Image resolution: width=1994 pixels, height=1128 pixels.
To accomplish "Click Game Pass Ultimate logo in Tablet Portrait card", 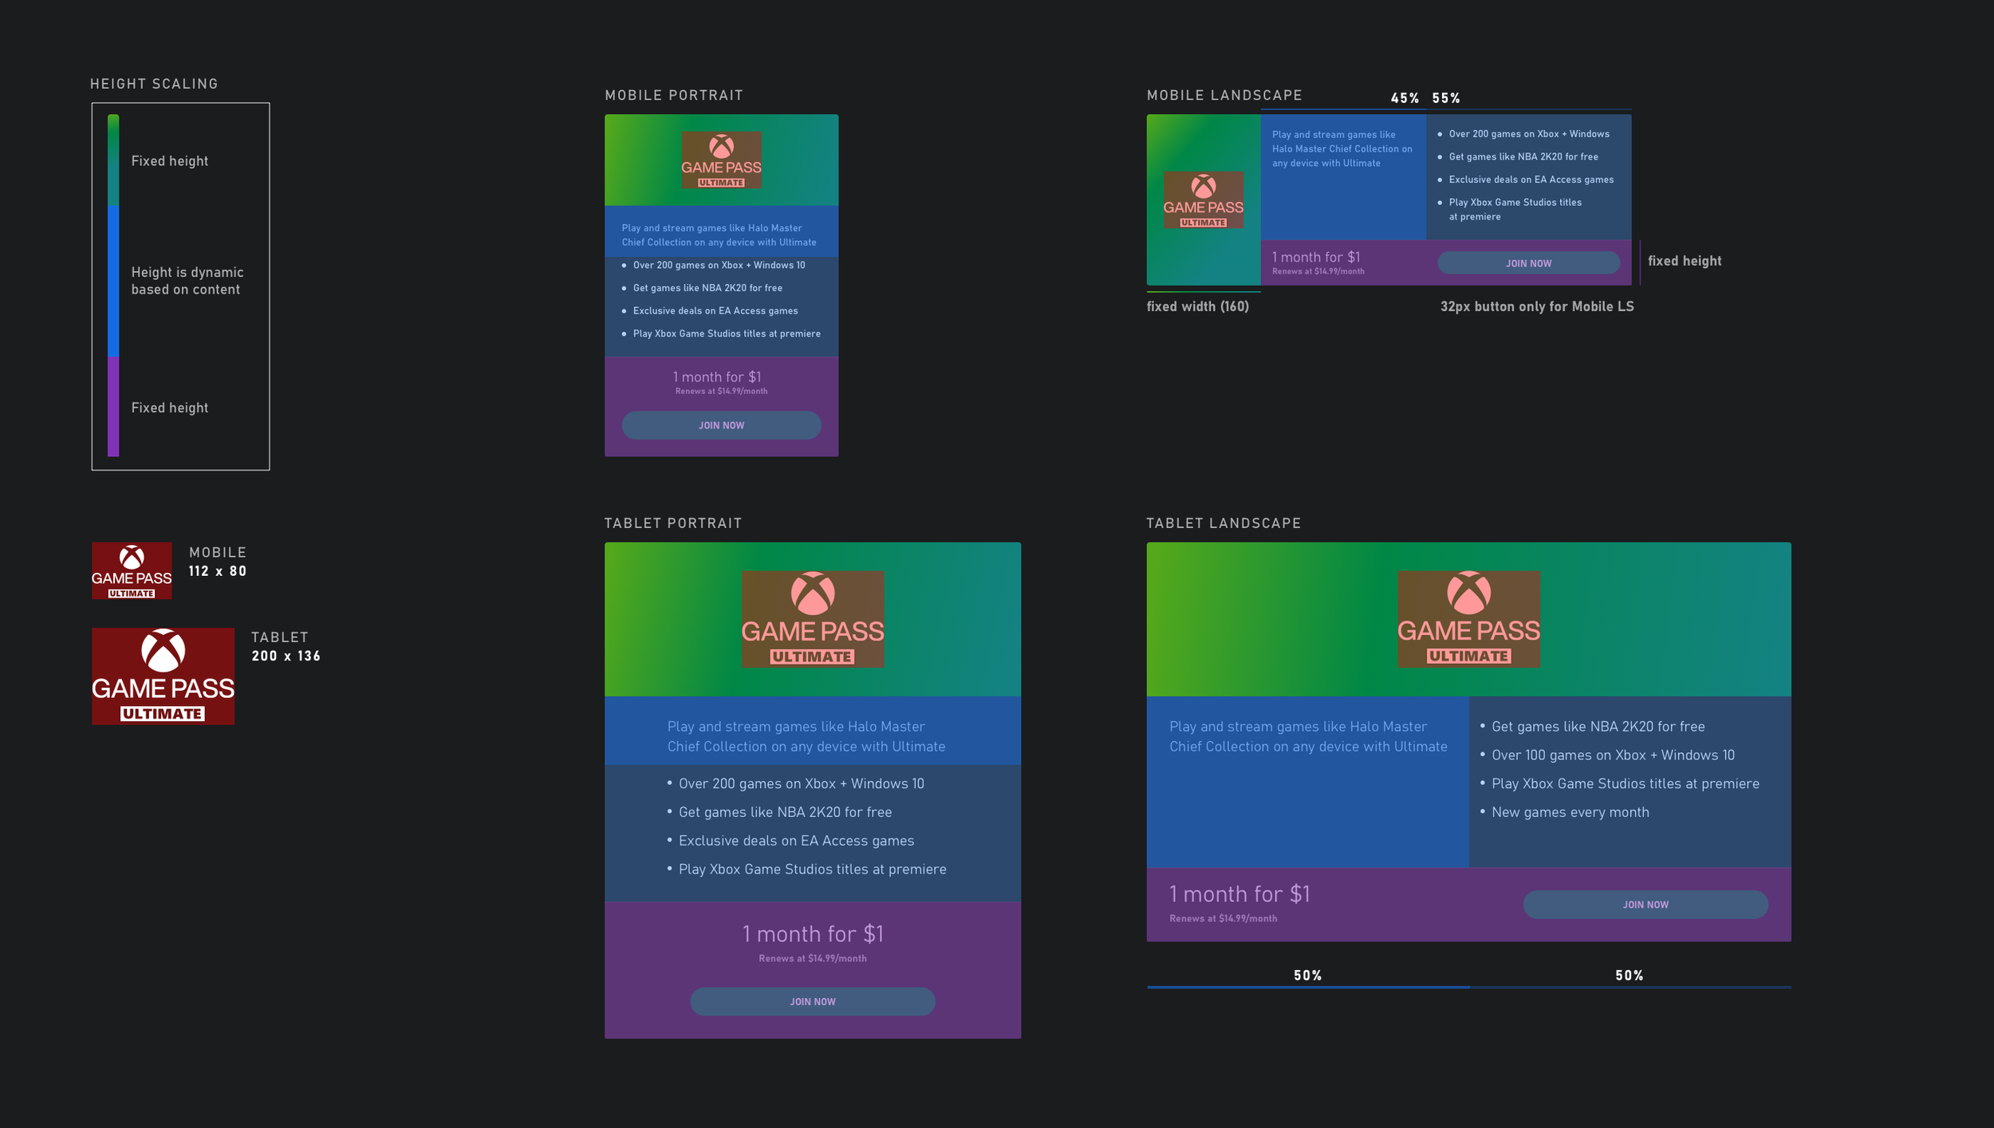I will tap(812, 619).
